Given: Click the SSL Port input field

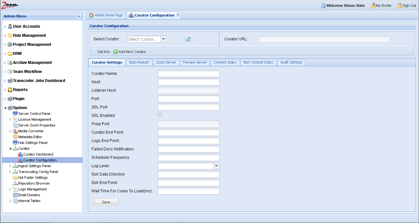Looking at the screenshot, I should [188, 107].
